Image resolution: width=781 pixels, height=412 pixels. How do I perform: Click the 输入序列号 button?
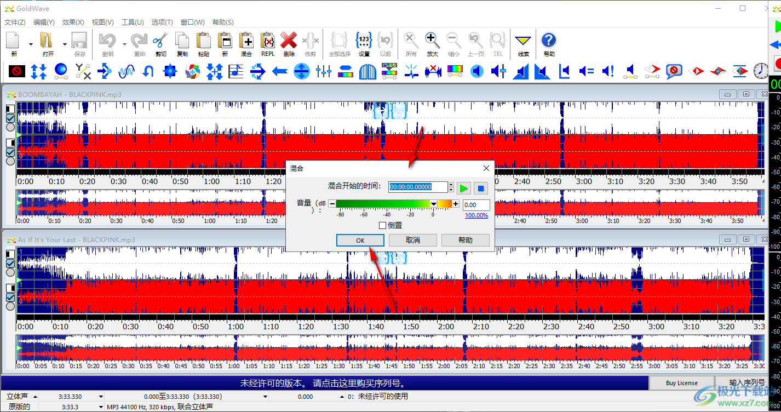pos(747,383)
